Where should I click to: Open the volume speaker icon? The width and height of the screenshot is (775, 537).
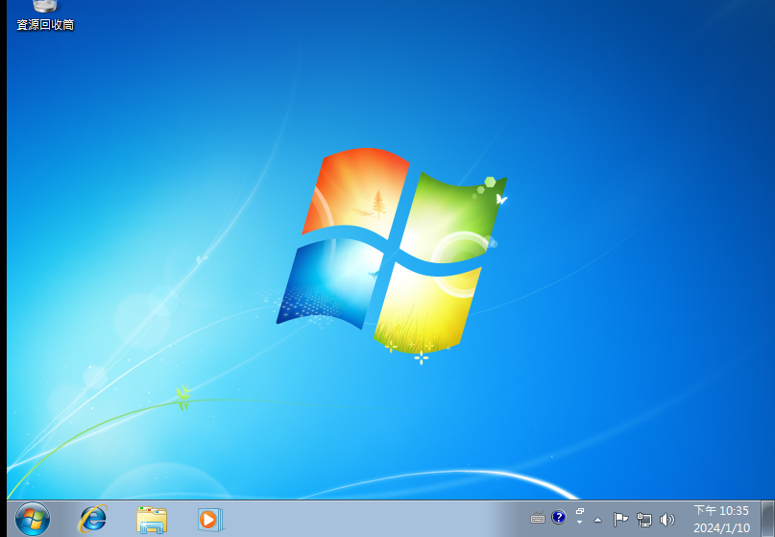coord(666,519)
